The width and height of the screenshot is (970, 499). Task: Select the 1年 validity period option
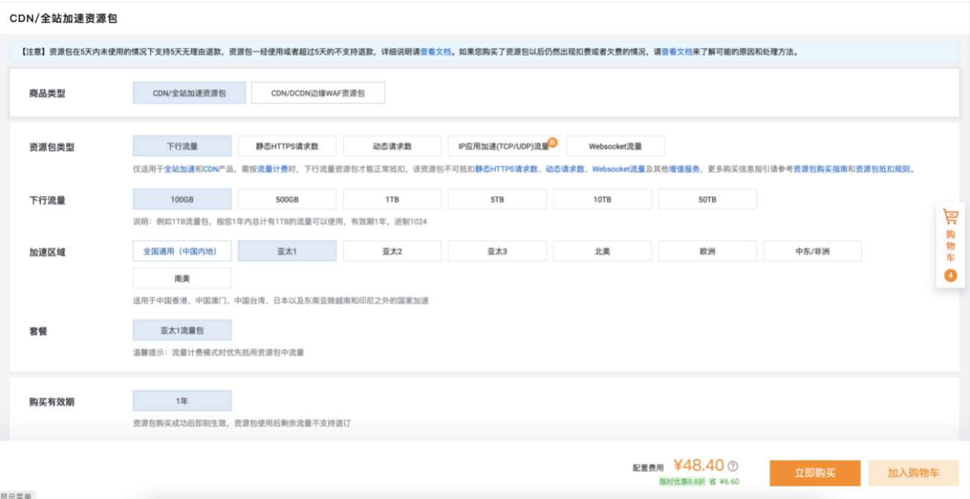182,401
